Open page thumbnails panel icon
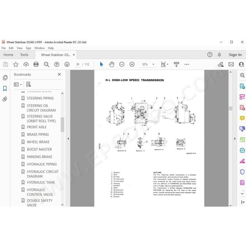The image size is (246, 246). [5, 78]
